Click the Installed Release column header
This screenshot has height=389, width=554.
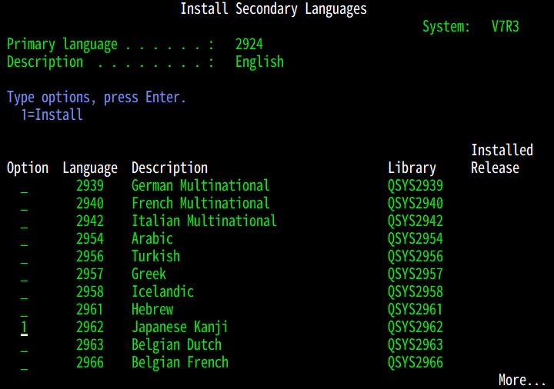click(x=502, y=159)
